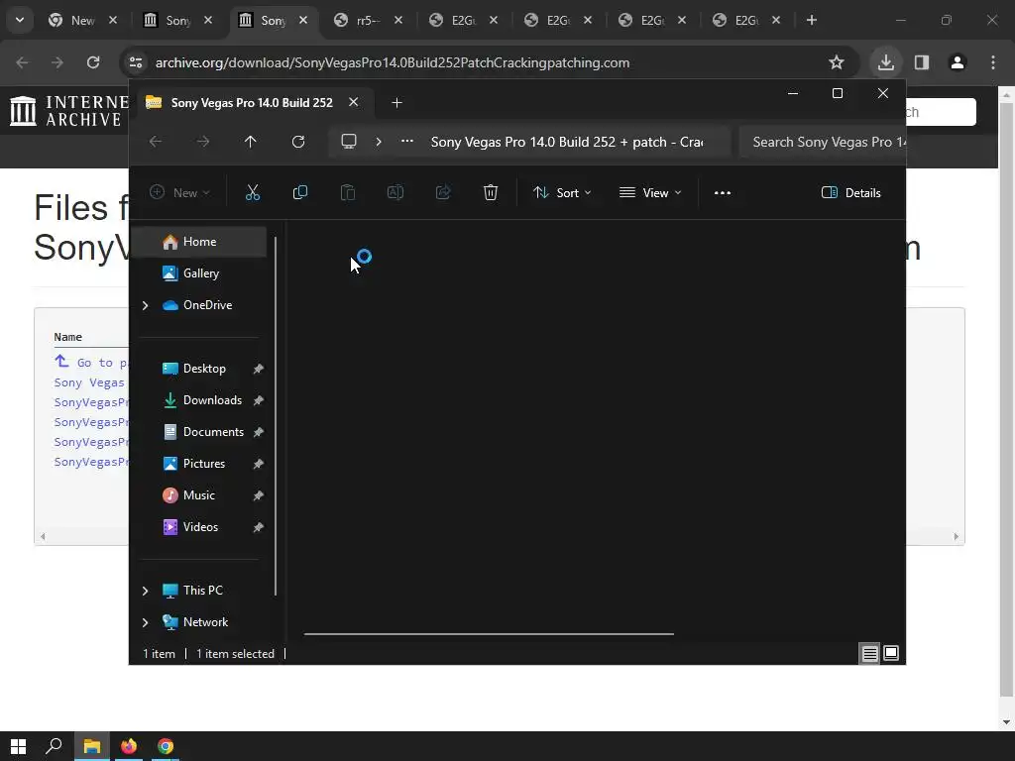1015x761 pixels.
Task: Go forward in File Explorer navigation
Action: (203, 142)
